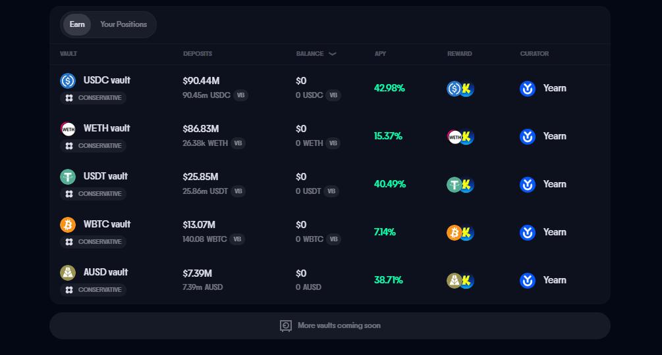The image size is (662, 355).
Task: Click the WBTC vault Bitcoin icon
Action: click(68, 225)
